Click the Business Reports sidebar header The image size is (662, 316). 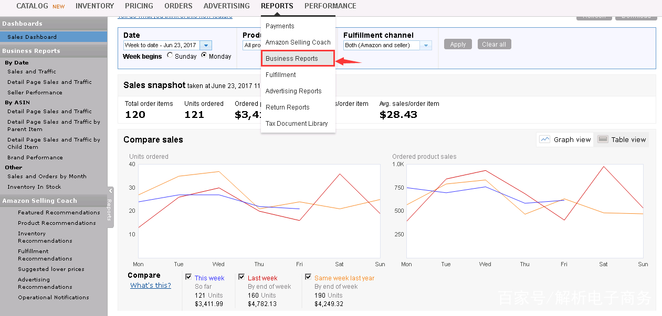(54, 51)
